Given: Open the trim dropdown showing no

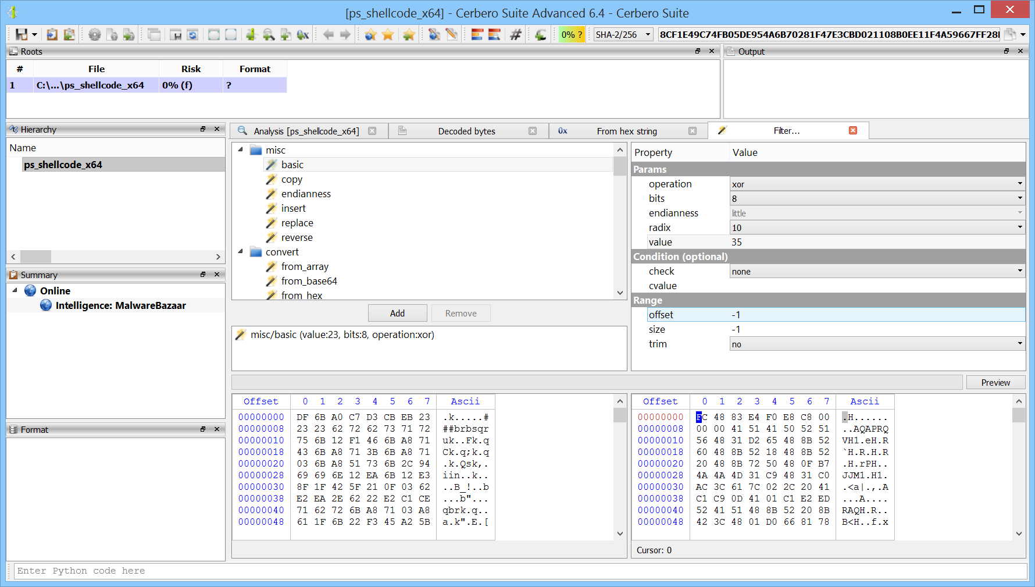Looking at the screenshot, I should click(x=877, y=344).
